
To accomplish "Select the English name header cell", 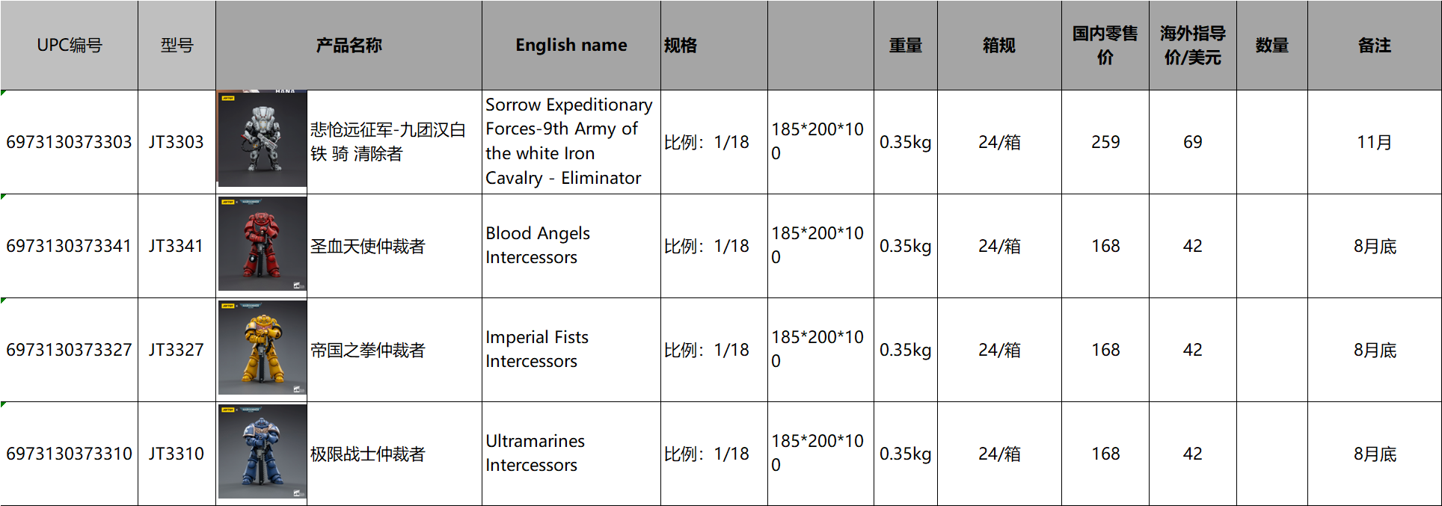I will tap(571, 46).
